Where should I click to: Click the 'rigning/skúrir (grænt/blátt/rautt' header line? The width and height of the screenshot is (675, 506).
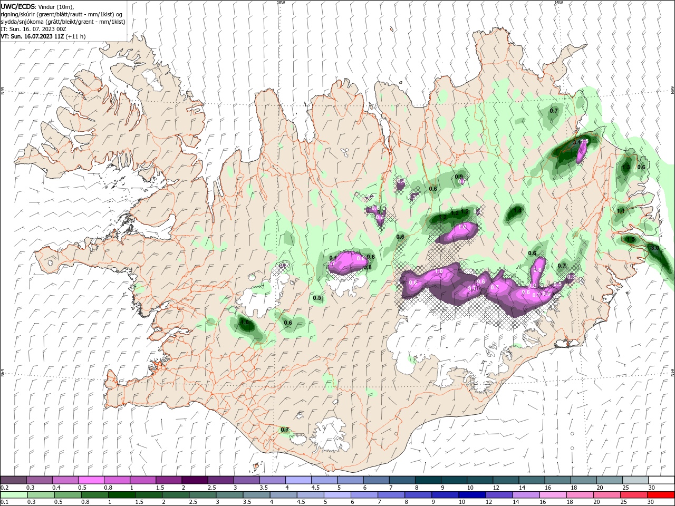(x=62, y=14)
